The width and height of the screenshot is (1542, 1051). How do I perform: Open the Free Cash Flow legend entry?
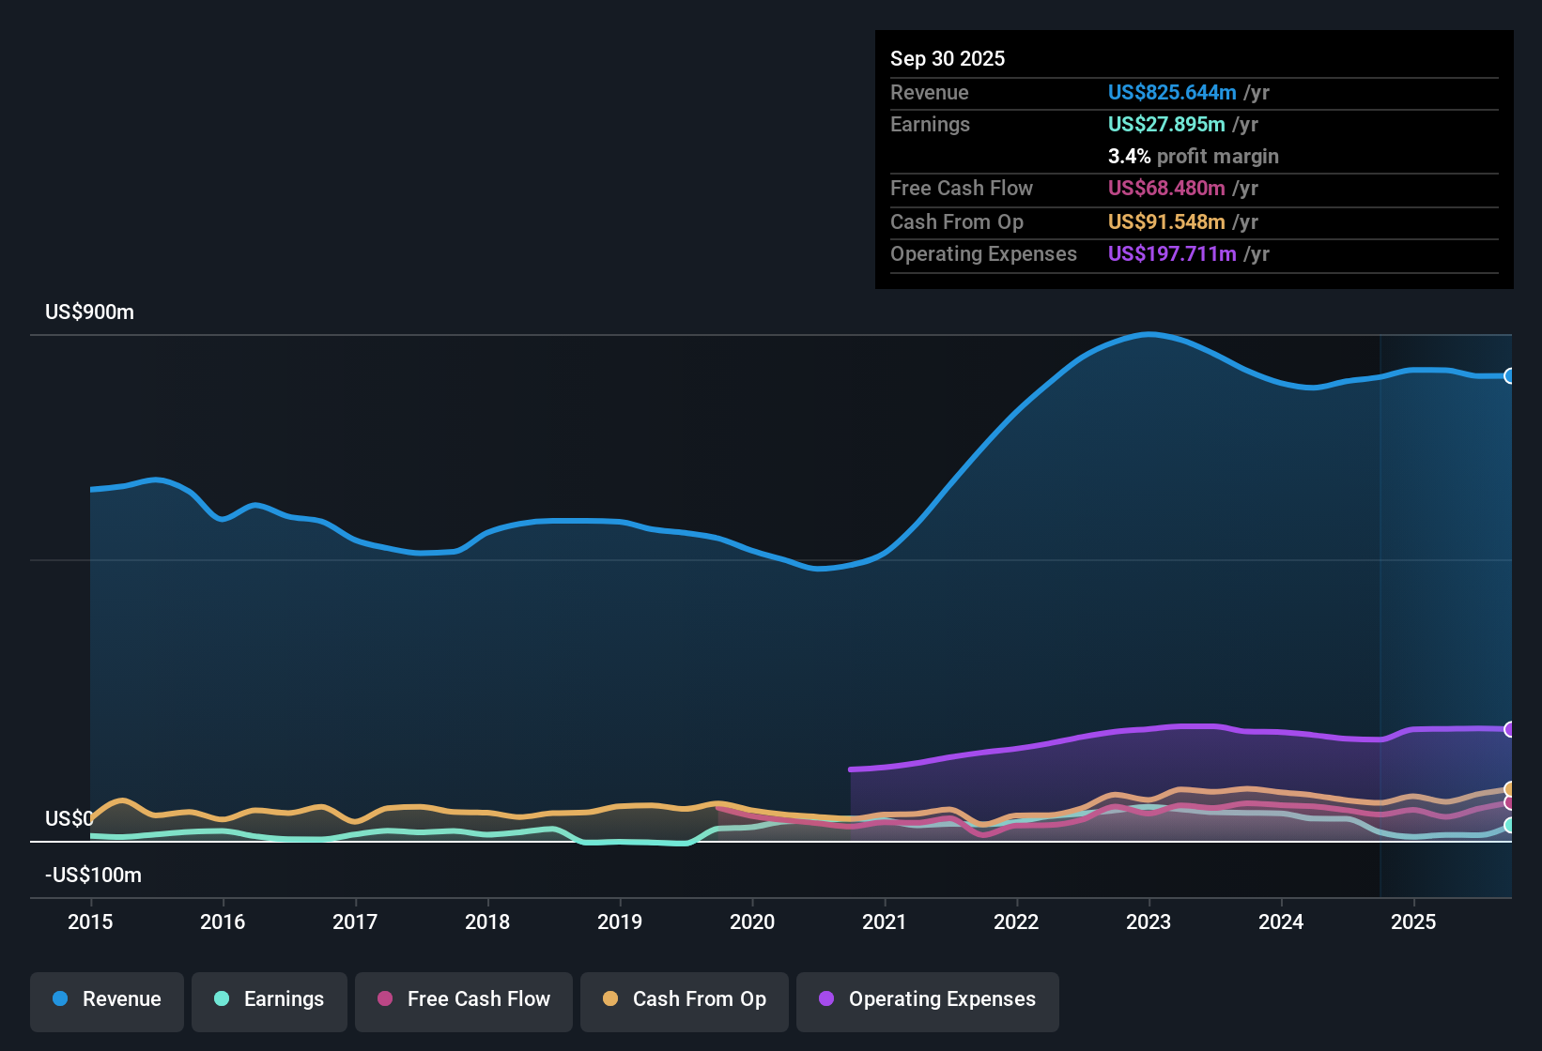tap(463, 999)
